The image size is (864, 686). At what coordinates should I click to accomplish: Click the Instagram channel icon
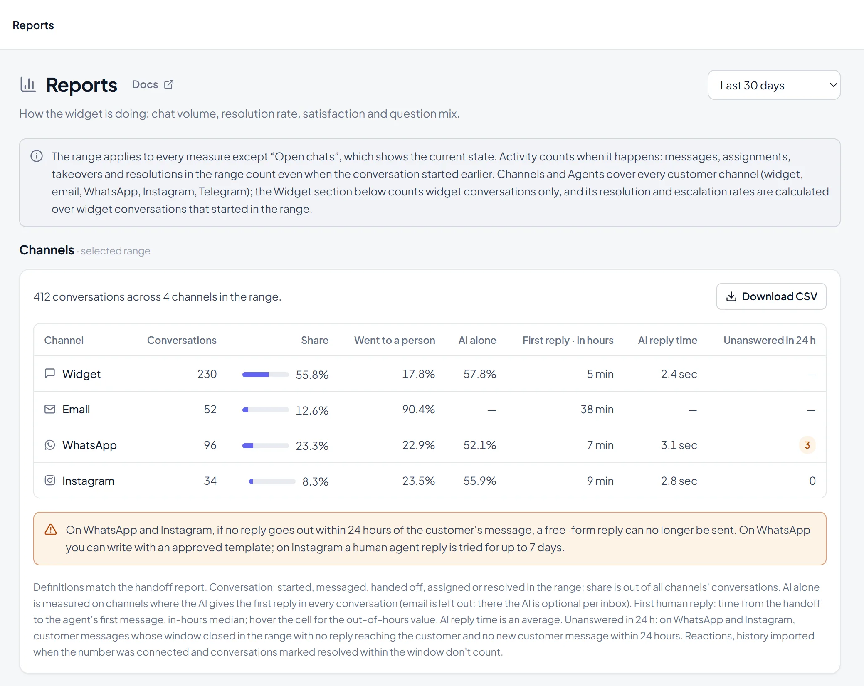pos(50,481)
